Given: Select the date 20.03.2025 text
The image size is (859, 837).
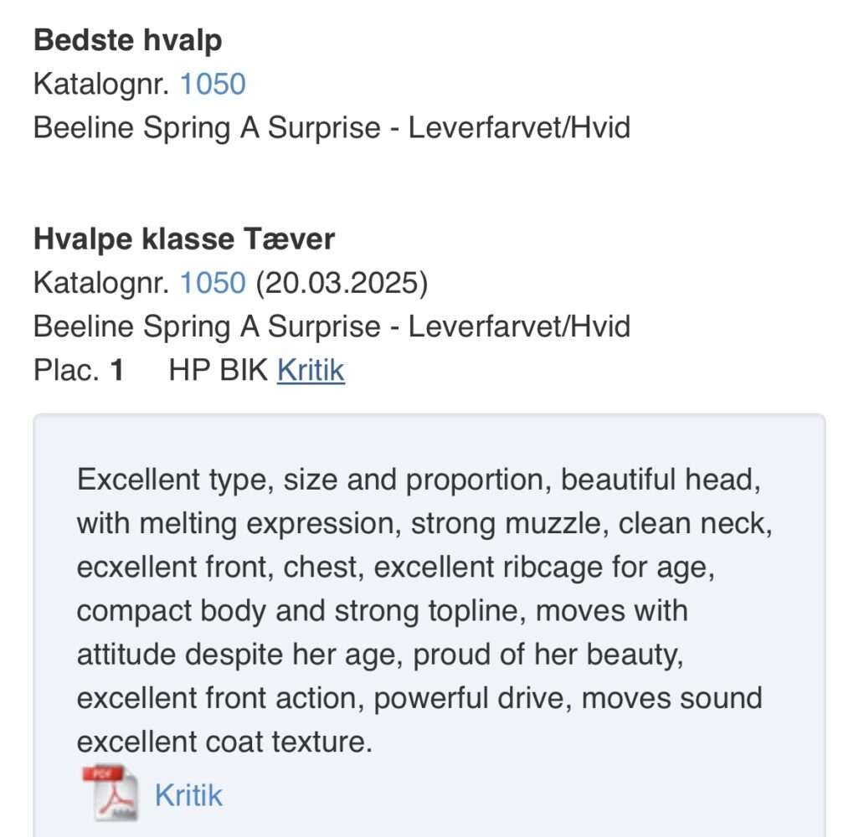Looking at the screenshot, I should tap(342, 283).
